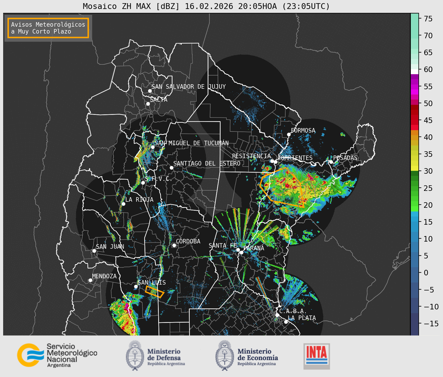Click the PARANÁ city label
Screen dimensions: 443x377
click(x=254, y=248)
